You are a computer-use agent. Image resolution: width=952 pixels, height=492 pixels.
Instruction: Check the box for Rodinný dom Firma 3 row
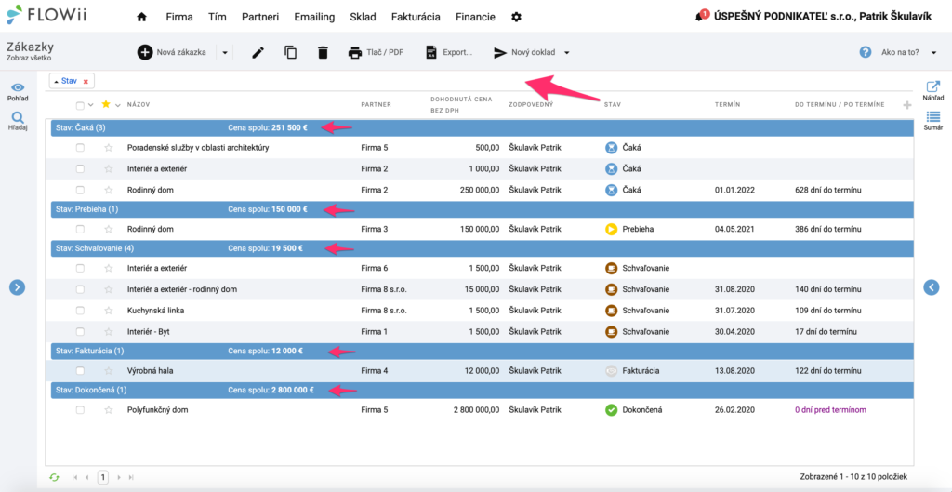[80, 229]
